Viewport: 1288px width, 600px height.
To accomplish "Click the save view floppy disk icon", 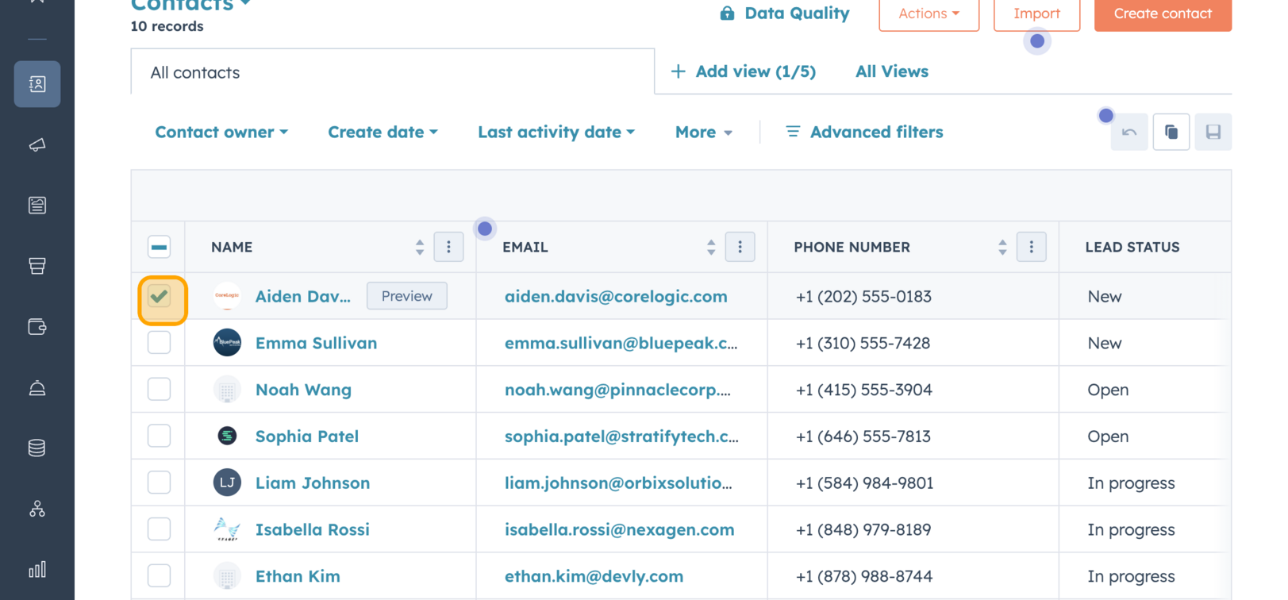I will [1213, 133].
